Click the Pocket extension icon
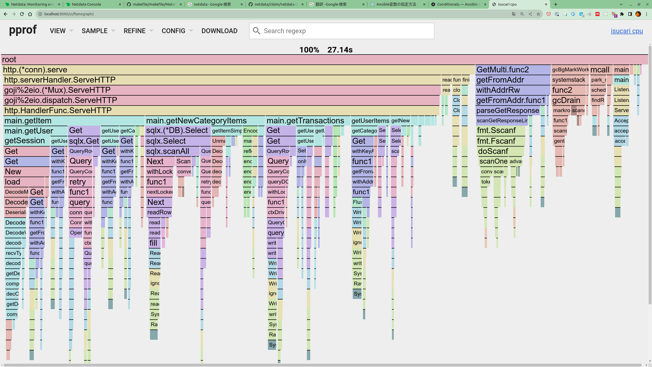Image resolution: width=652 pixels, height=367 pixels. (x=549, y=14)
